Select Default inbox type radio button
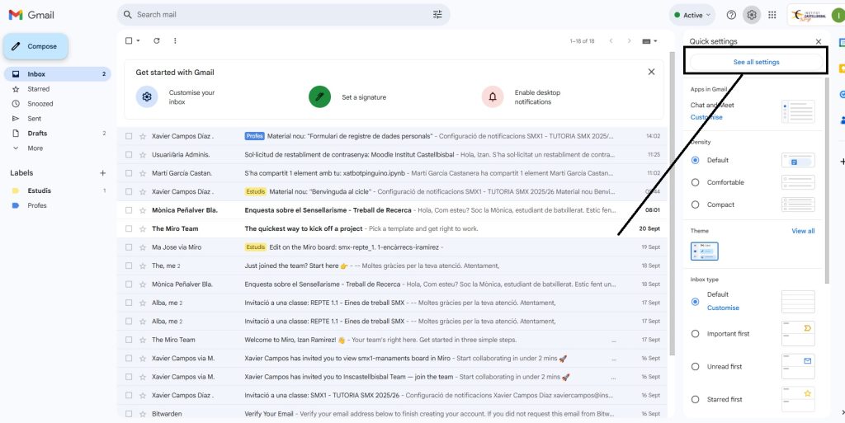 click(x=695, y=302)
